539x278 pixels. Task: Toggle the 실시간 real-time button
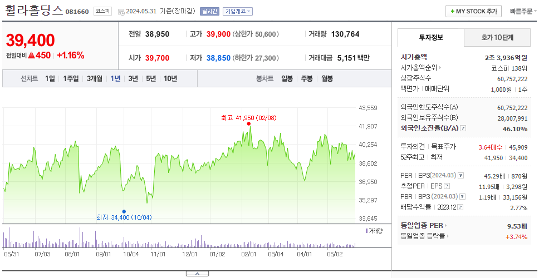[210, 11]
